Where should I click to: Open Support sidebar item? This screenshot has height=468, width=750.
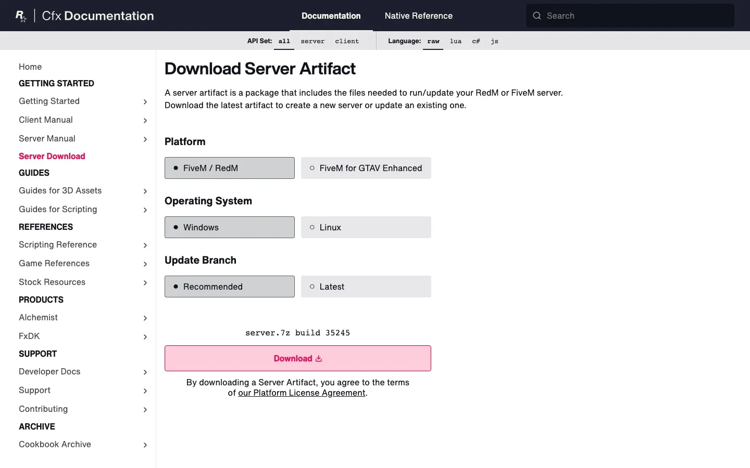[35, 390]
